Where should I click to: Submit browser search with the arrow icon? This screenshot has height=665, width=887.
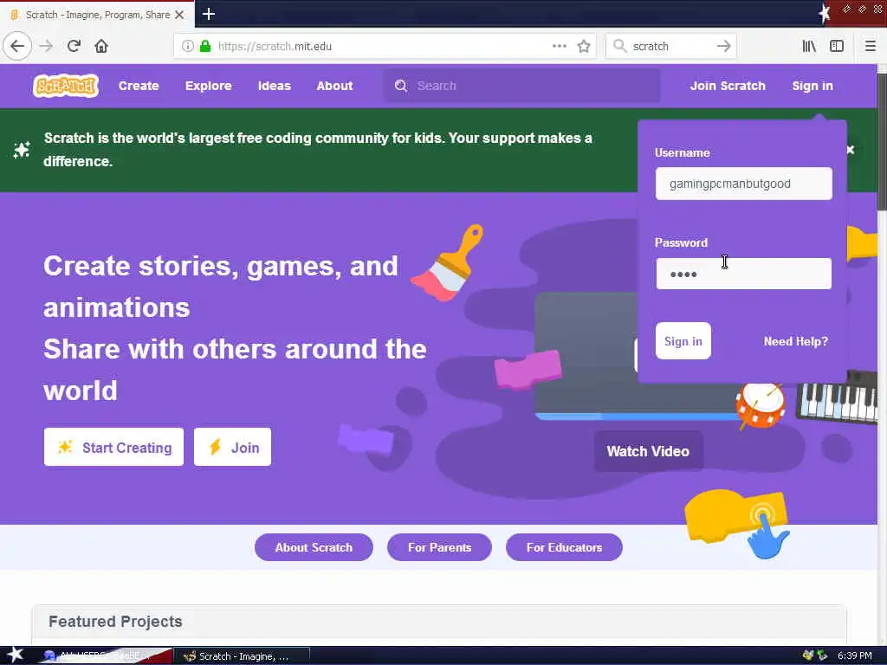723,46
